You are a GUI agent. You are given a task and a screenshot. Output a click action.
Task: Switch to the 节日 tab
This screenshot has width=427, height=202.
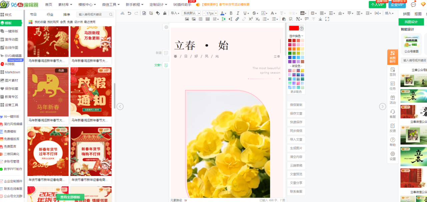coord(33,15)
